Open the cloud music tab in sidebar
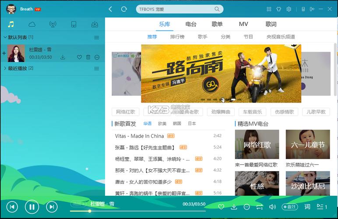The height and width of the screenshot is (219, 338). 32,25
